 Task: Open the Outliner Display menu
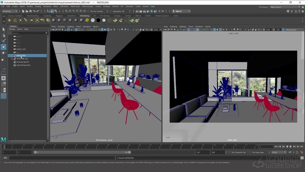[x=12, y=29]
